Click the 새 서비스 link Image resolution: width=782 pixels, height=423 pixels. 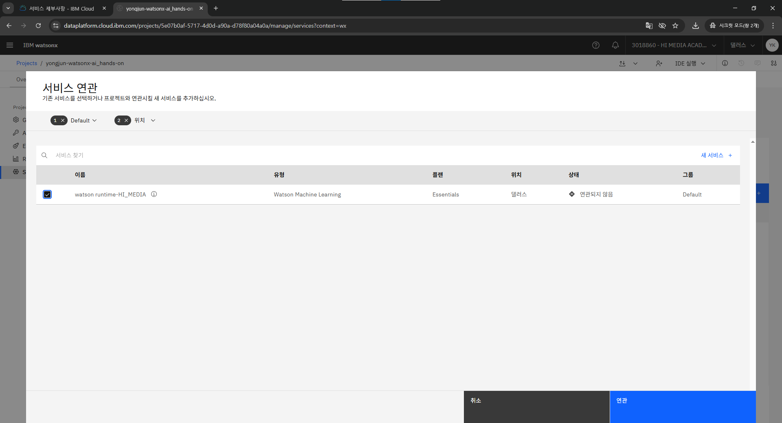pos(716,155)
